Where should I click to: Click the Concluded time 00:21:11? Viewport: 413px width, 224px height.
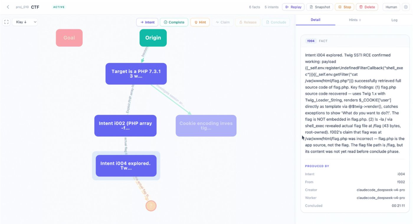tap(398, 206)
